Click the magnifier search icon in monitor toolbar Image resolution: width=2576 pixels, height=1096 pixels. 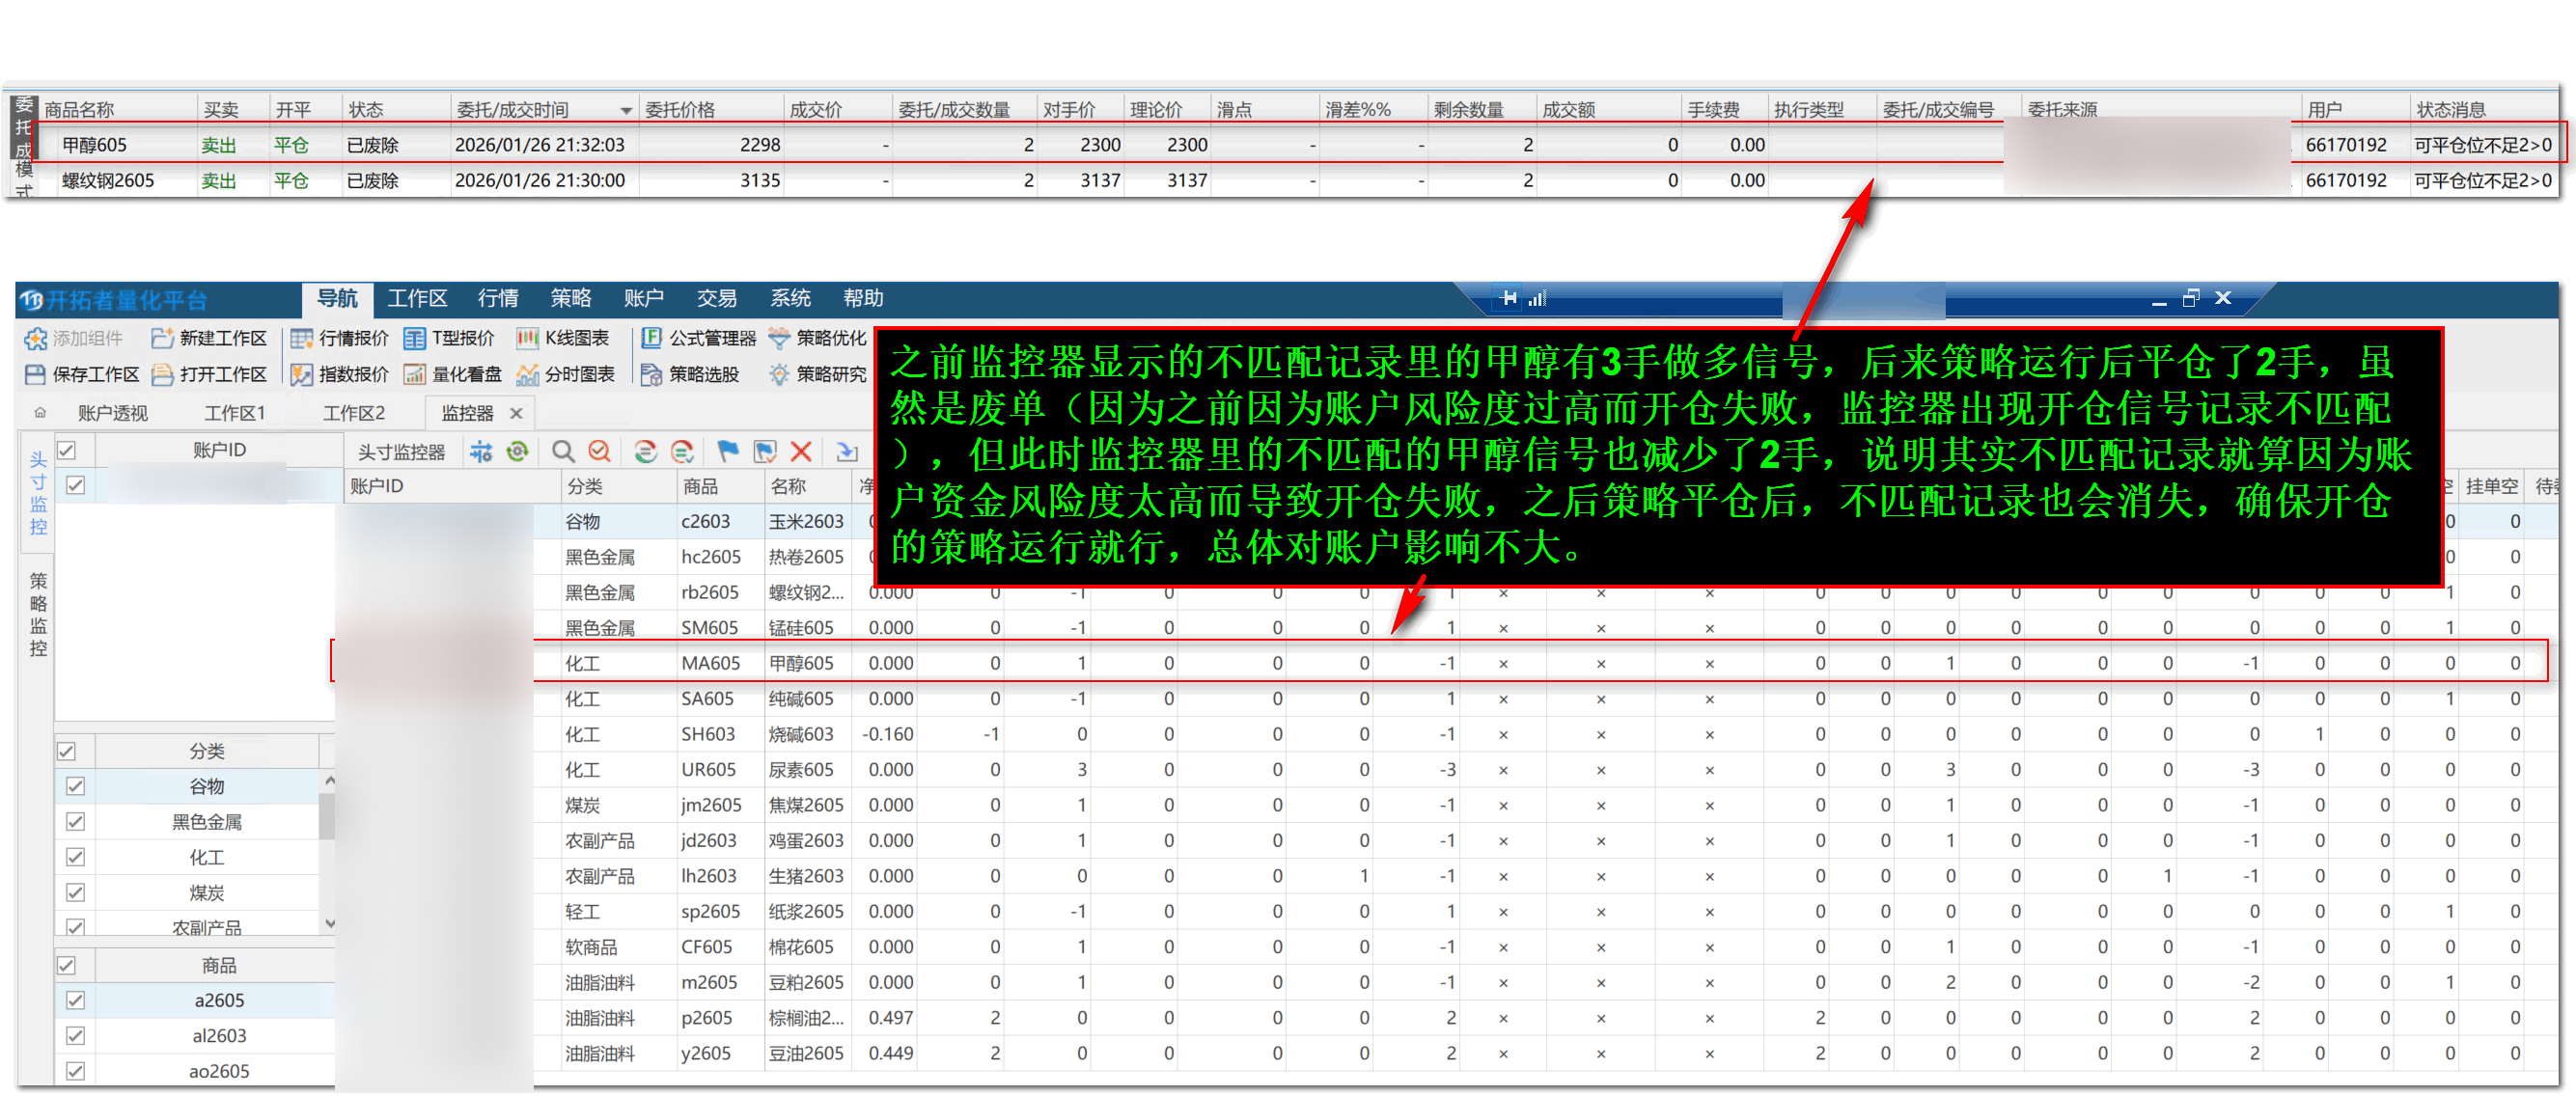click(563, 452)
